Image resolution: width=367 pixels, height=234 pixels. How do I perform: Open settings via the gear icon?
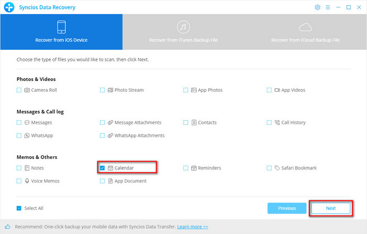(317, 7)
